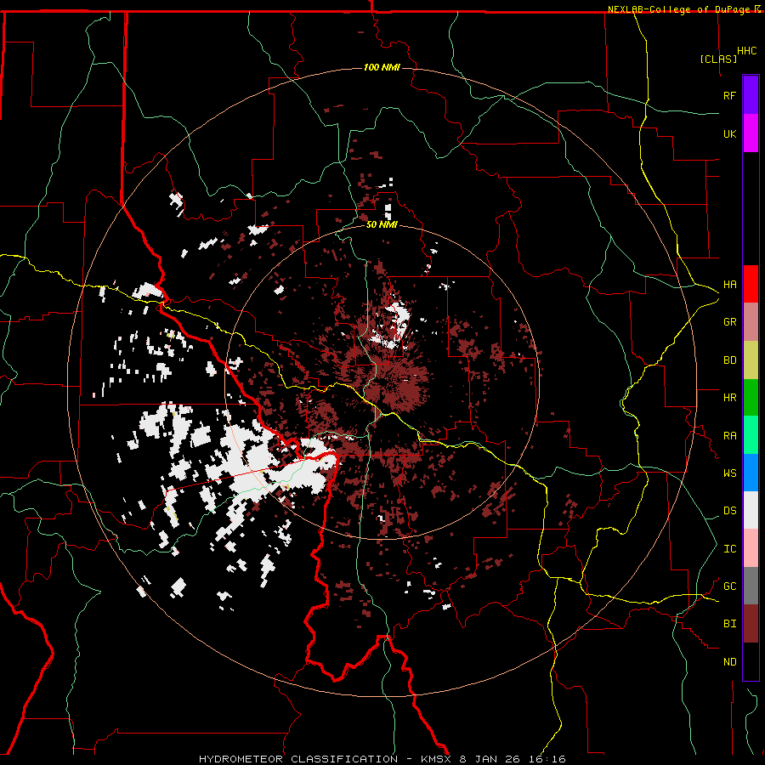Click the BI legend label
Viewport: 765px width, 765px height.
click(729, 624)
